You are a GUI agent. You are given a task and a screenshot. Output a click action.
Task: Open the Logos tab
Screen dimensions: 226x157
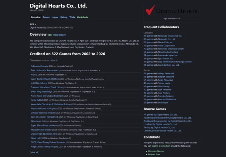[55, 17]
